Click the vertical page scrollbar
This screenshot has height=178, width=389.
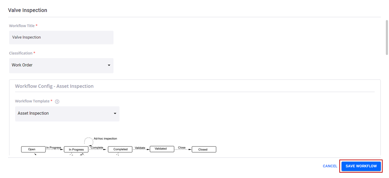[387, 37]
